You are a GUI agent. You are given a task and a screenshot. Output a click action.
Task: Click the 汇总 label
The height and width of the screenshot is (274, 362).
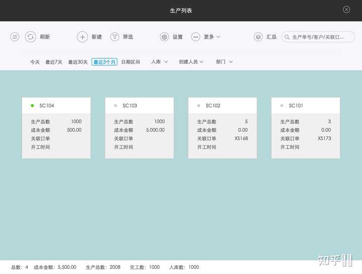pos(271,37)
